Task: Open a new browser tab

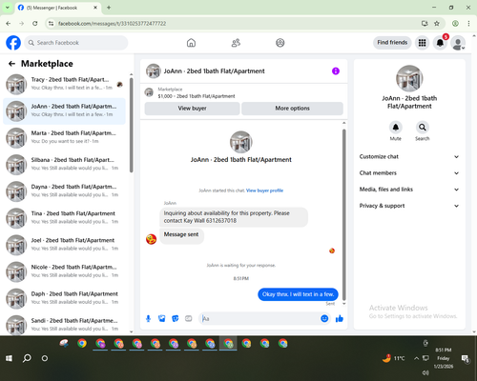Action: coord(109,8)
